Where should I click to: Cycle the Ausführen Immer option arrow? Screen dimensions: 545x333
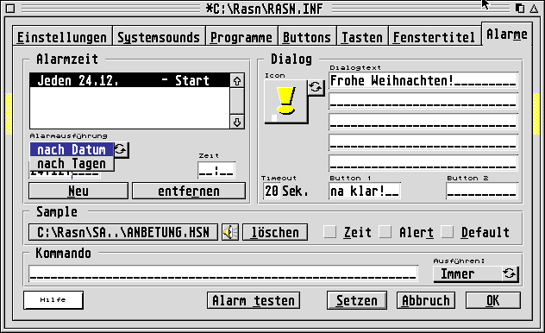[510, 274]
